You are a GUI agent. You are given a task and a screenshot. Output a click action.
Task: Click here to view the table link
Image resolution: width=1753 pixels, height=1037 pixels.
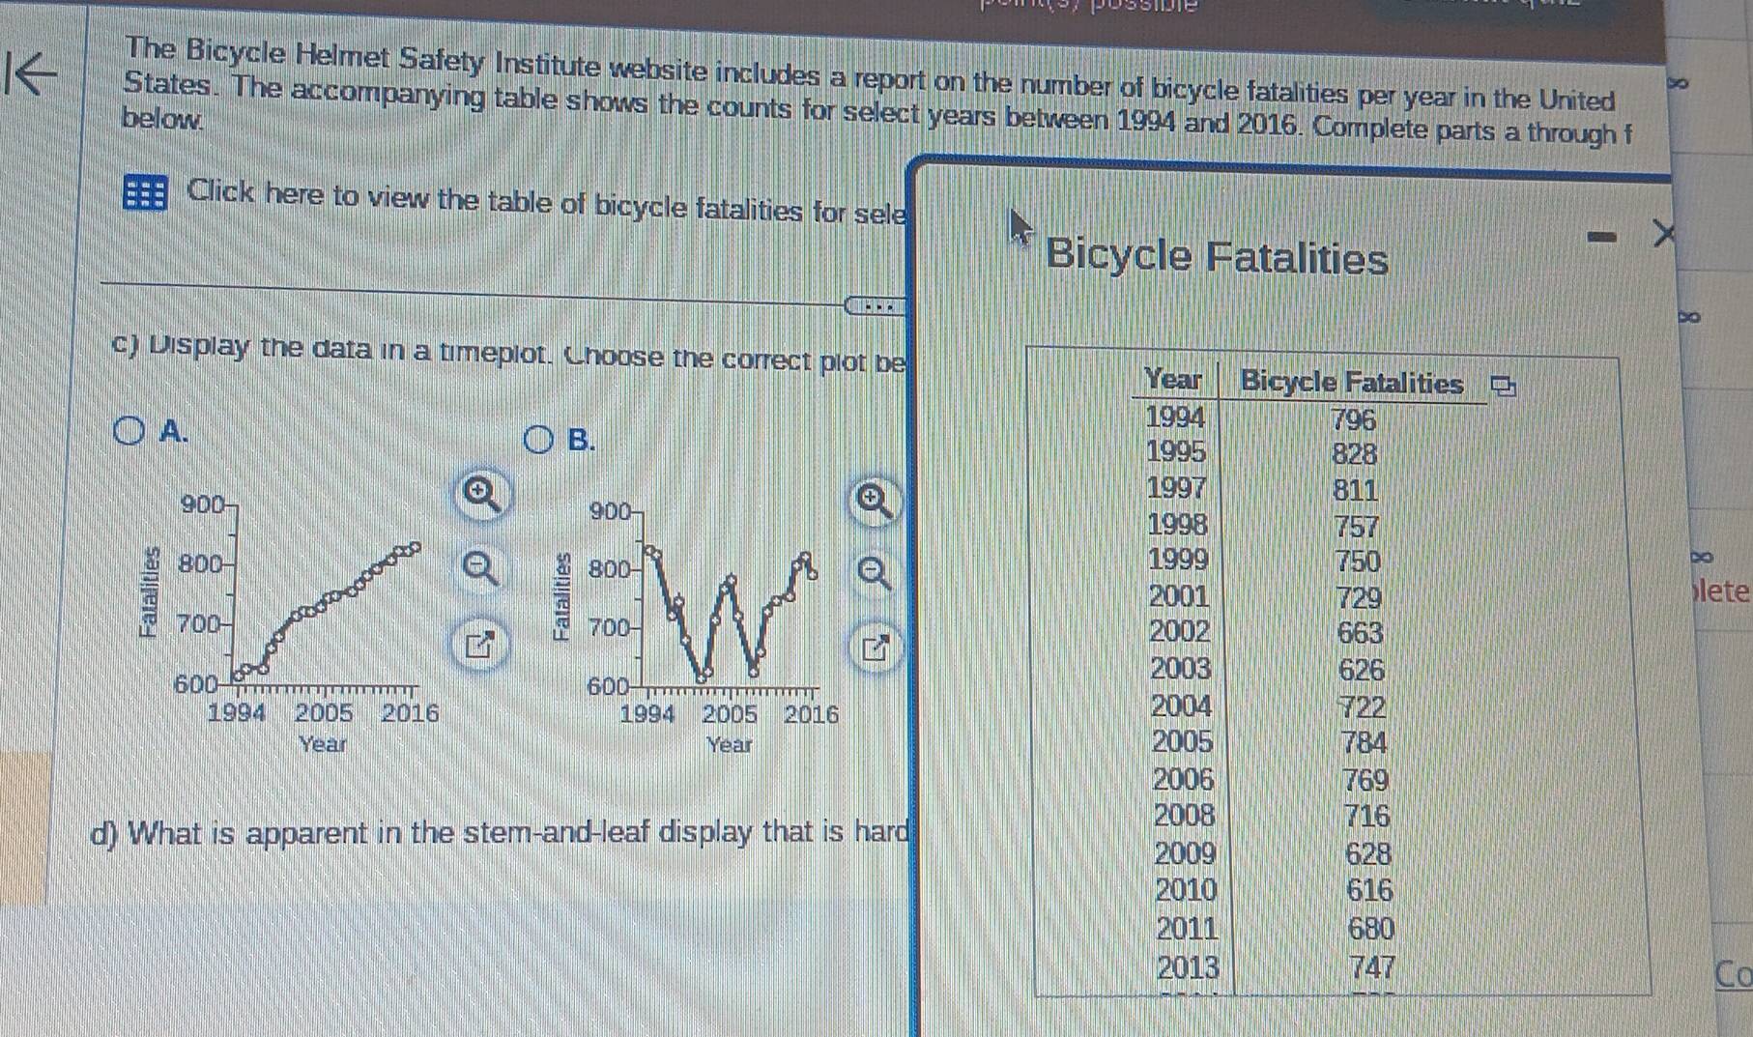point(547,202)
